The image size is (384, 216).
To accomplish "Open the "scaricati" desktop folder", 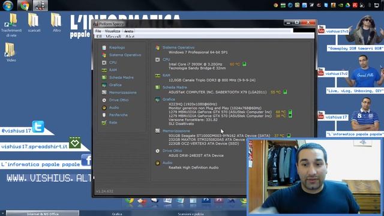I will [x=34, y=23].
